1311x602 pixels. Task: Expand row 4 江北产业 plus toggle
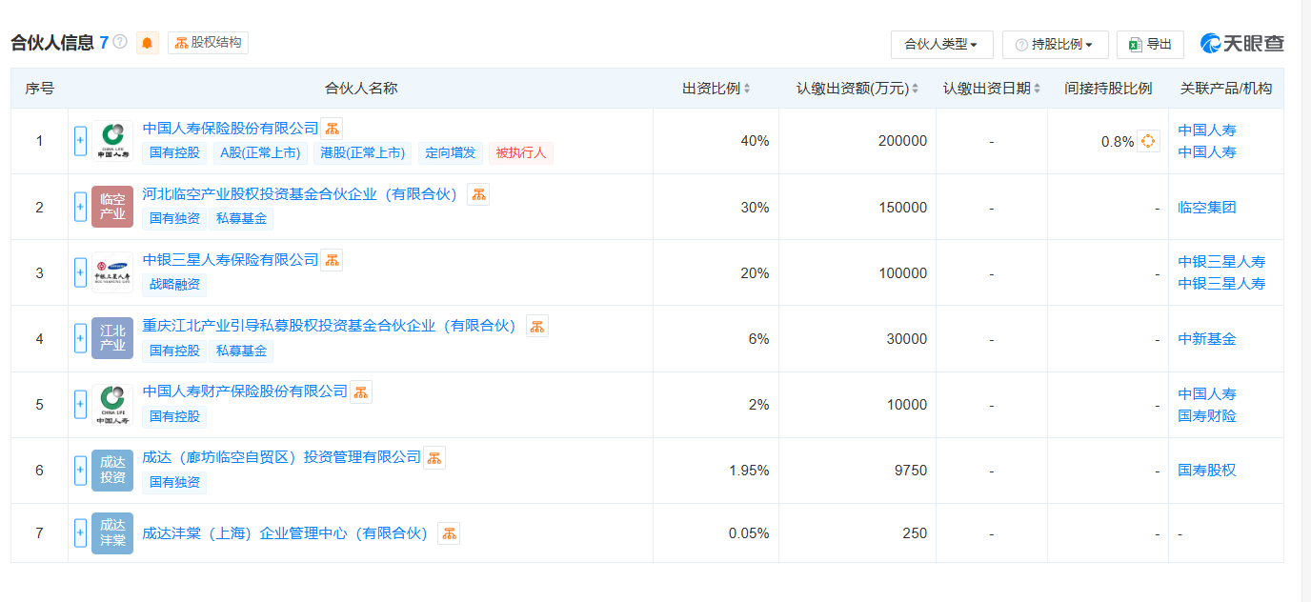(80, 338)
